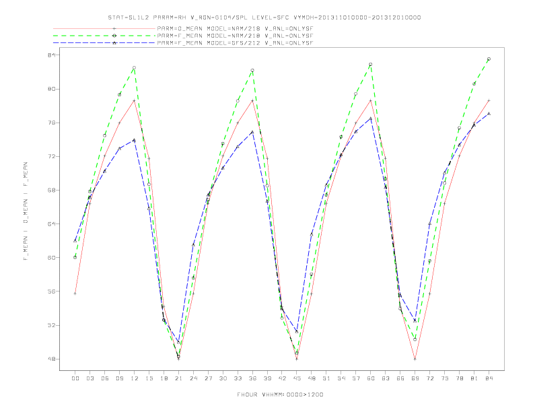
Task: Click x-axis tick label 15
Action: pyautogui.click(x=149, y=378)
